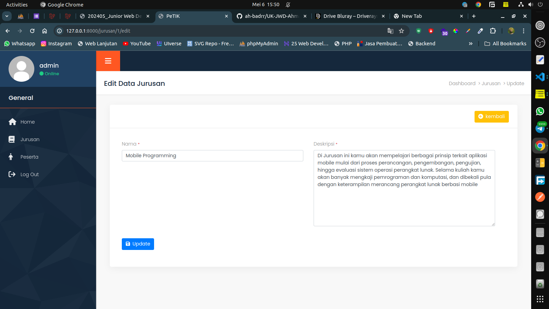Expand hidden bookmarks chevron
Screen dimensions: 549x309
coord(471,44)
